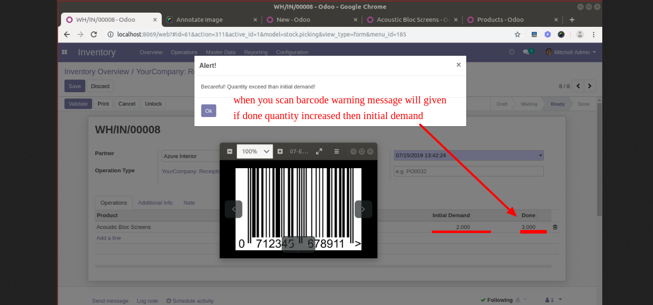Open the conversations icon with badge 6
This screenshot has height=305, width=653.
tap(528, 52)
